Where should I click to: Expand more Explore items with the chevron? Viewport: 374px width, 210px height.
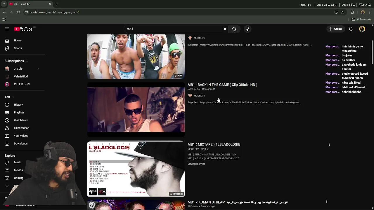[x=7, y=186]
